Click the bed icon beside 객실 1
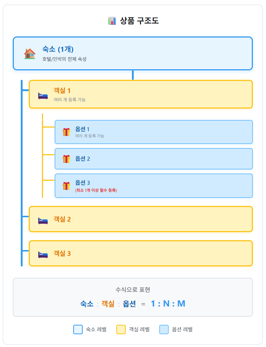The image size is (266, 347). (x=43, y=96)
